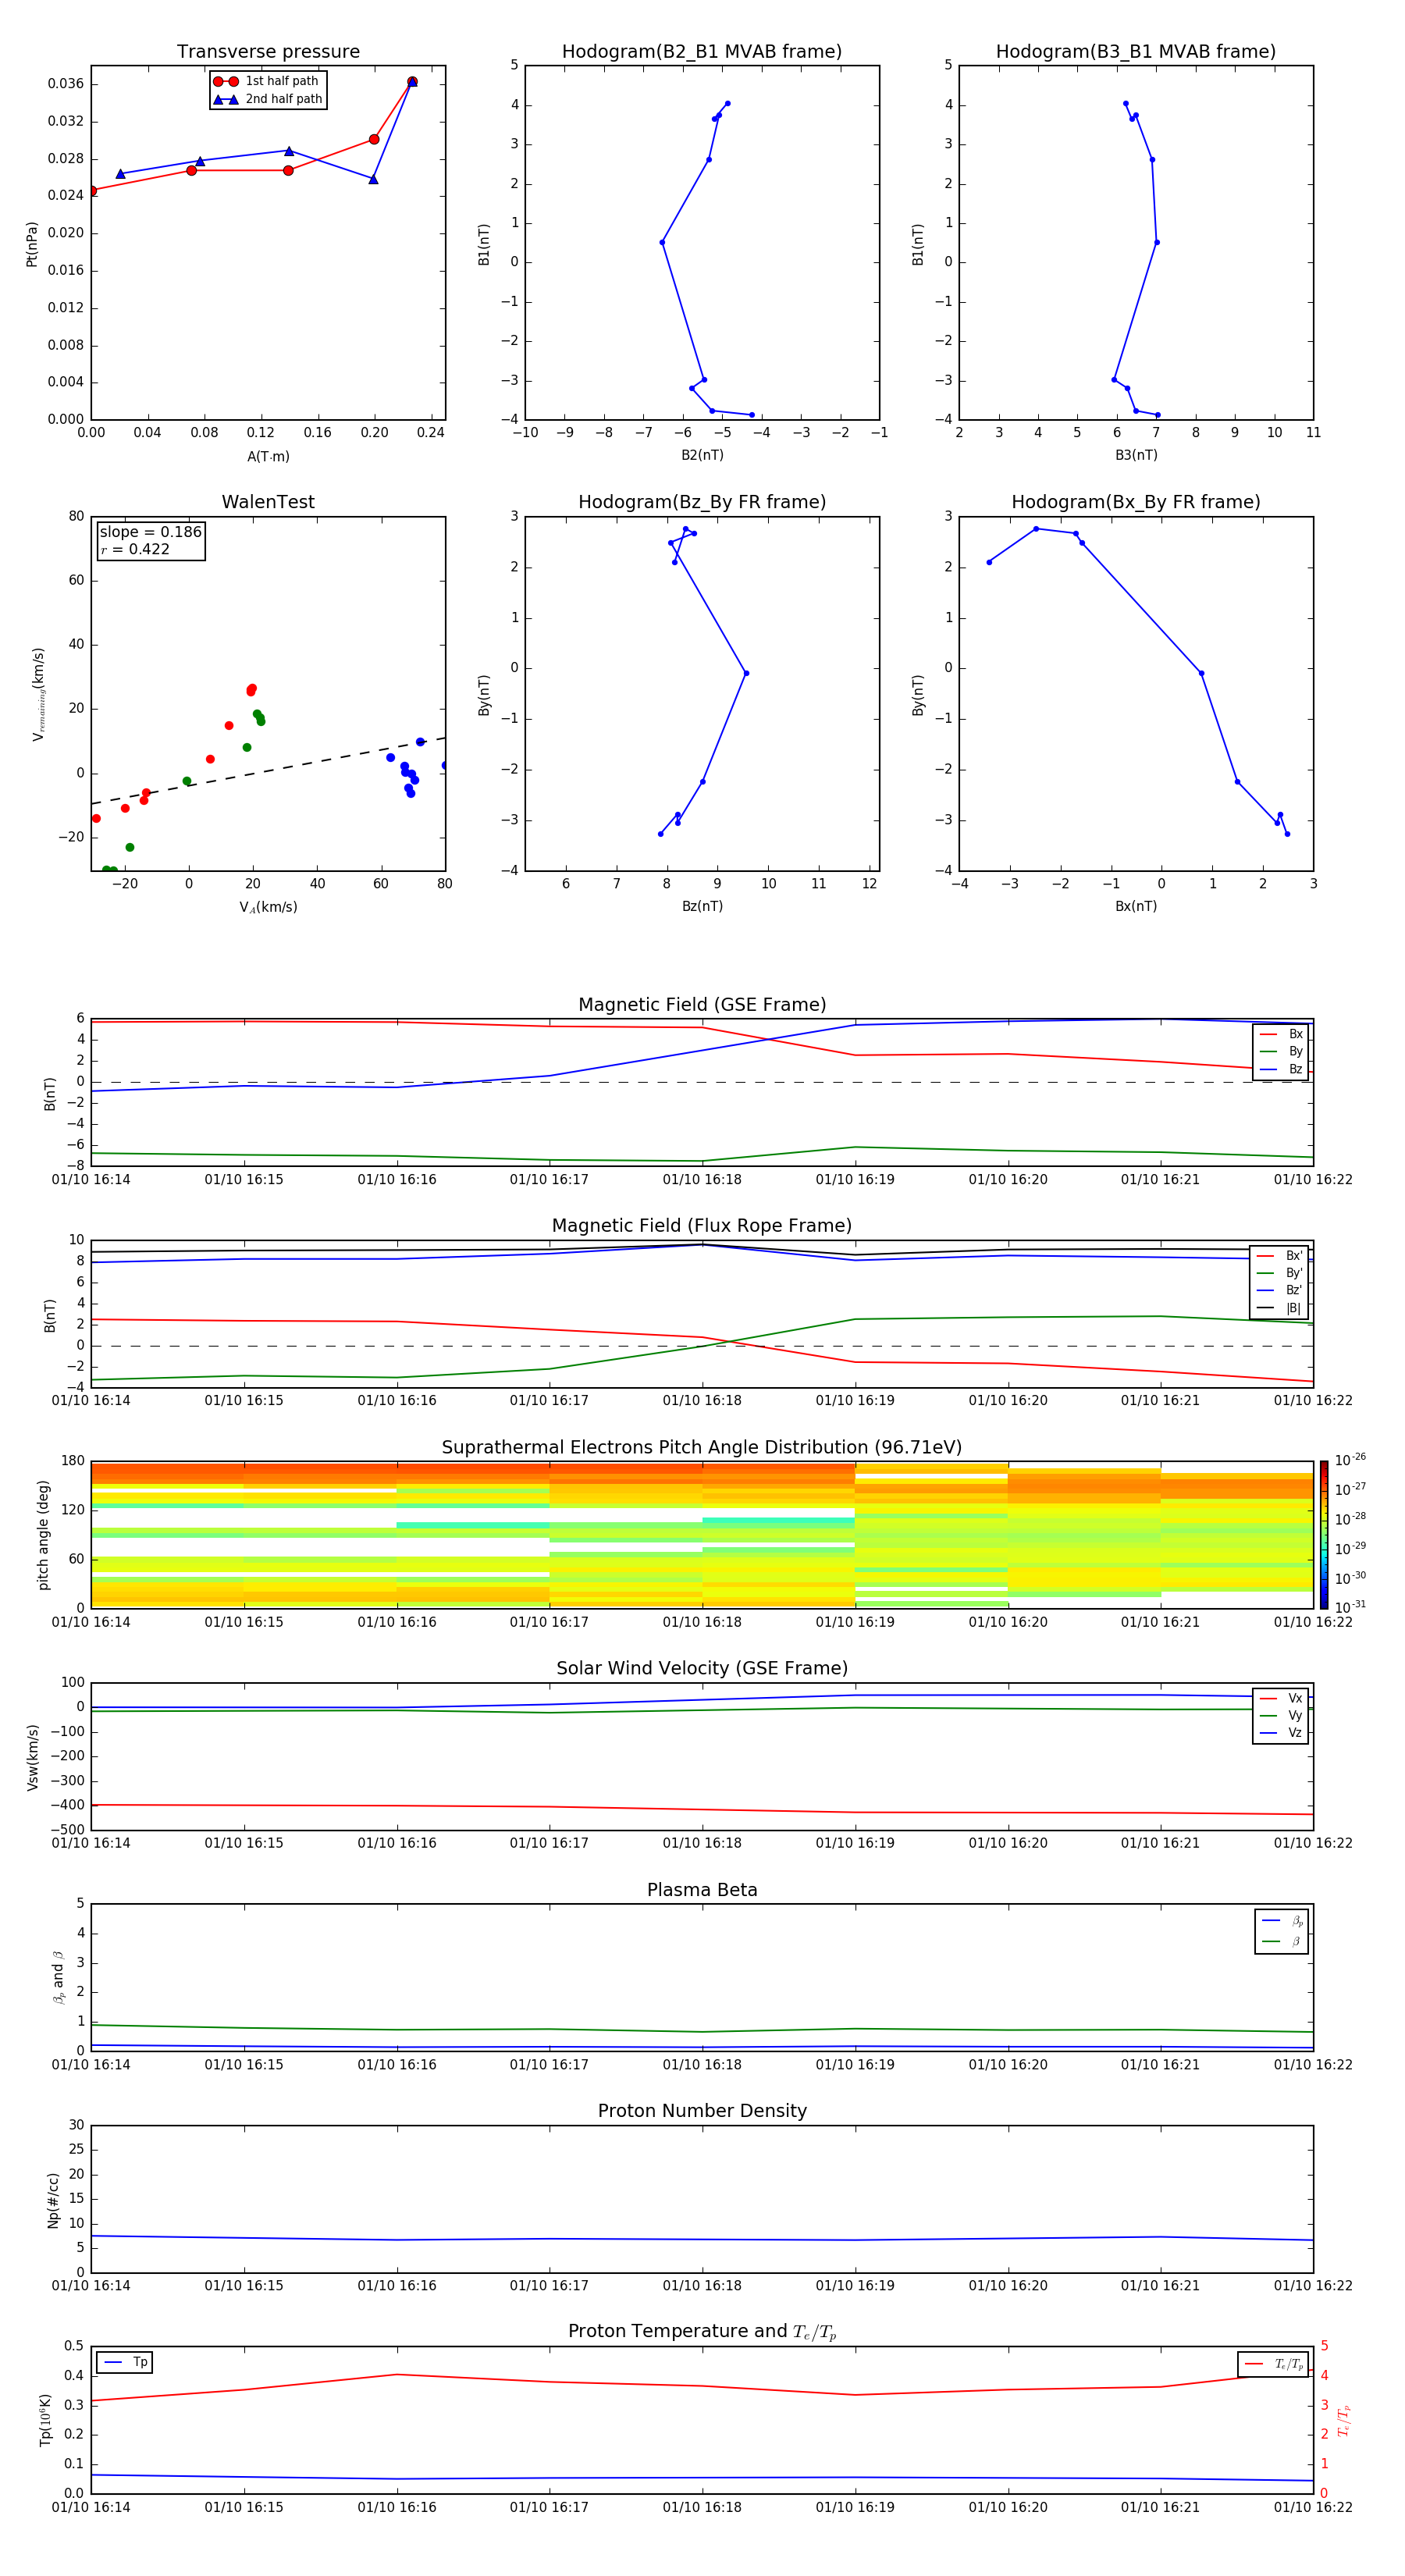Click the Bx' legend entry in Flux Rope panel
The image size is (1405, 2576).
pos(1279,1256)
